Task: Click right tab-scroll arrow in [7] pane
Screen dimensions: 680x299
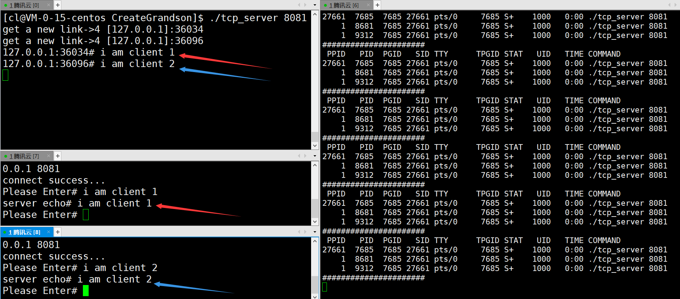Action: pyautogui.click(x=305, y=156)
